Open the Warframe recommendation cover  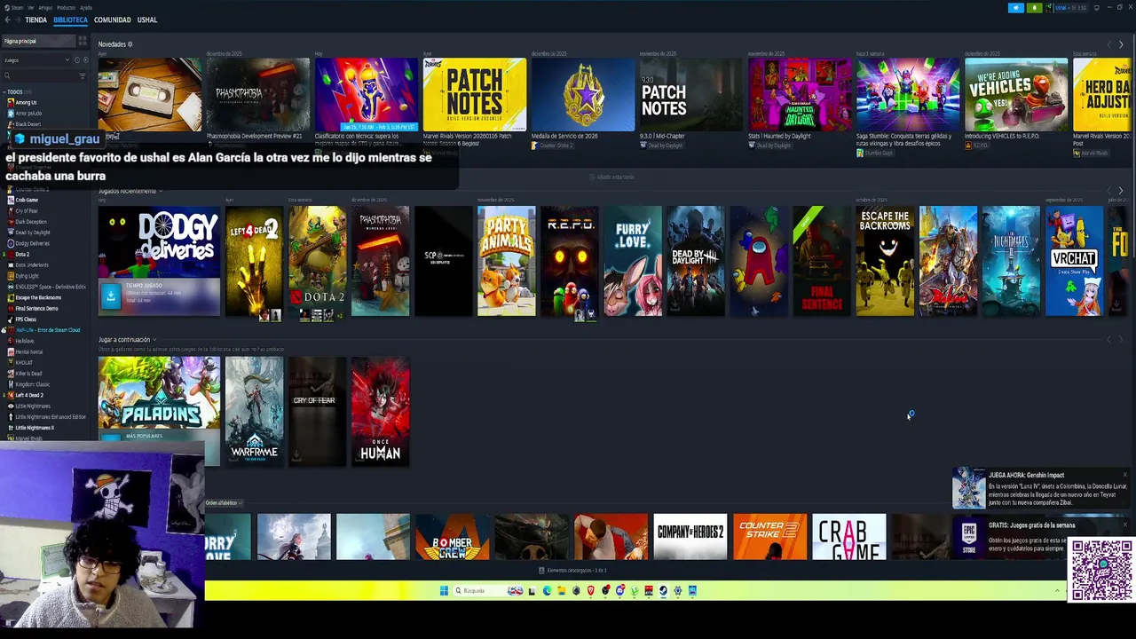254,411
